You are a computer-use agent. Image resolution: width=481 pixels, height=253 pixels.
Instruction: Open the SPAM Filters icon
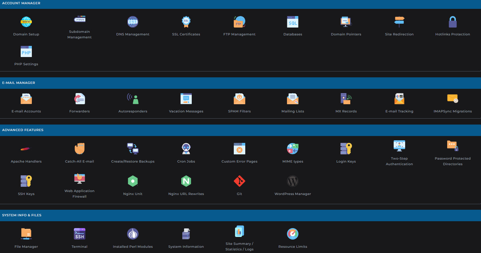point(239,99)
